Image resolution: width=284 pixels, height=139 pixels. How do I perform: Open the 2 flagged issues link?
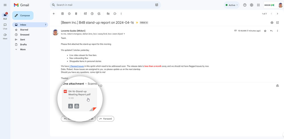pyautogui.click(x=77, y=66)
